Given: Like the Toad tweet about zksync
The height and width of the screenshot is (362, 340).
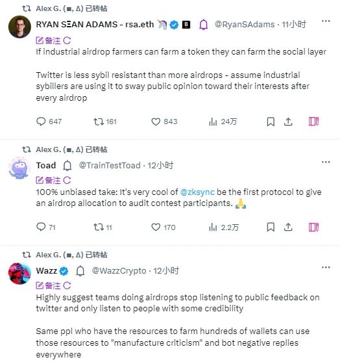Looking at the screenshot, I should tap(164, 227).
